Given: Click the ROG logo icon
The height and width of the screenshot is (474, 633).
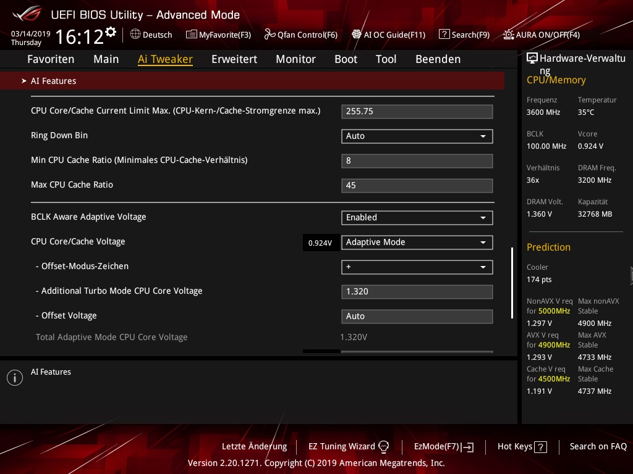Looking at the screenshot, I should pos(27,14).
